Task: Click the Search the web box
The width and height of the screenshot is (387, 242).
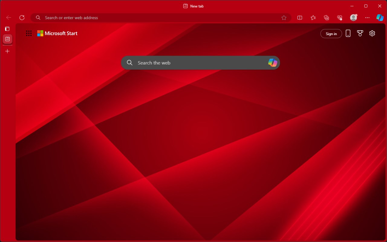Action: tap(200, 63)
